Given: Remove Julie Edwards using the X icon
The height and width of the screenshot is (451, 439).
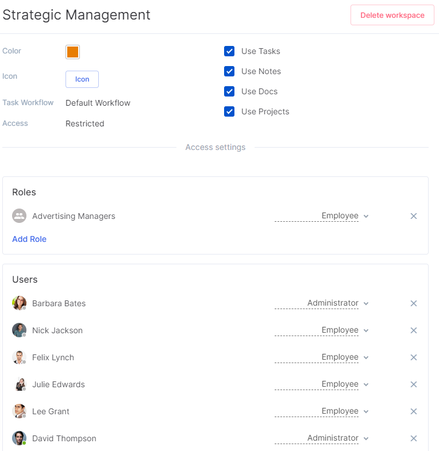Looking at the screenshot, I should pos(413,384).
